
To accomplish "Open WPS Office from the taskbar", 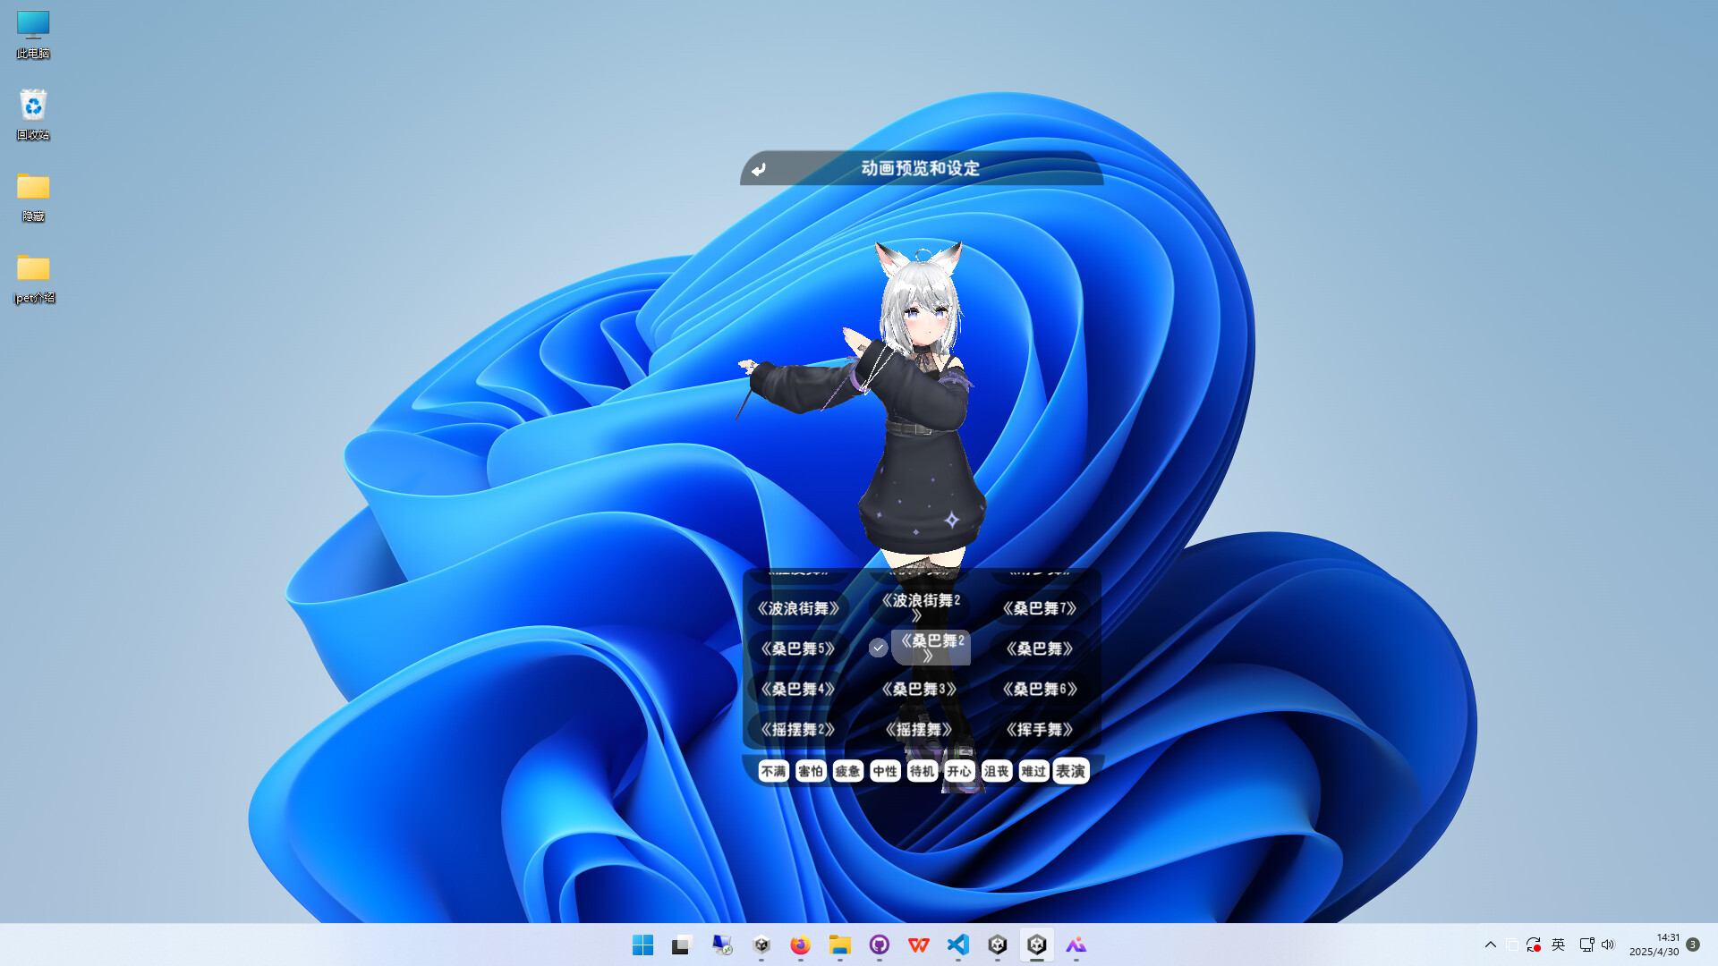I will tap(918, 945).
